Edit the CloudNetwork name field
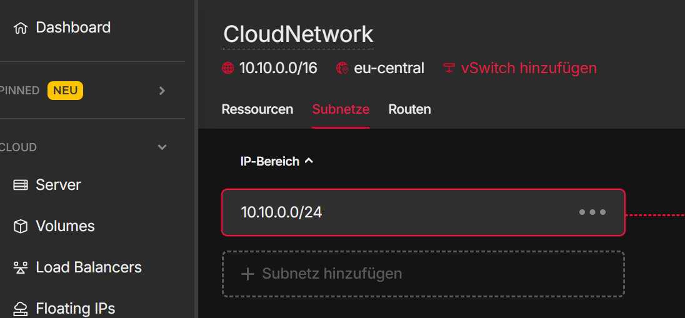Viewport: 685px width, 318px height. (x=298, y=34)
